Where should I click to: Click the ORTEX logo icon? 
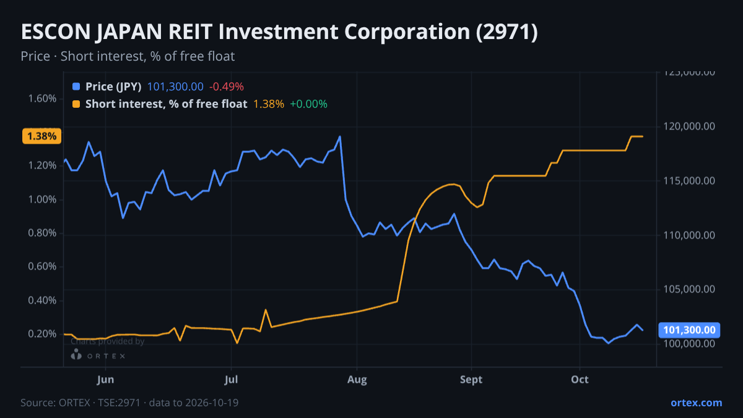(x=77, y=355)
